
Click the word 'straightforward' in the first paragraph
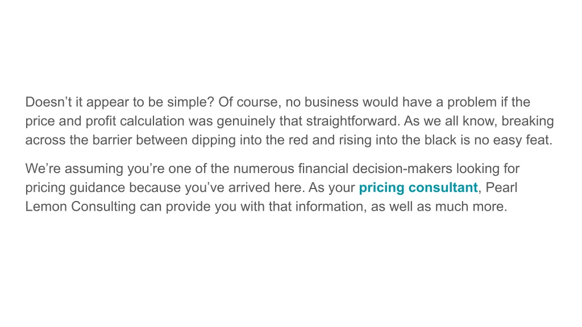click(352, 121)
